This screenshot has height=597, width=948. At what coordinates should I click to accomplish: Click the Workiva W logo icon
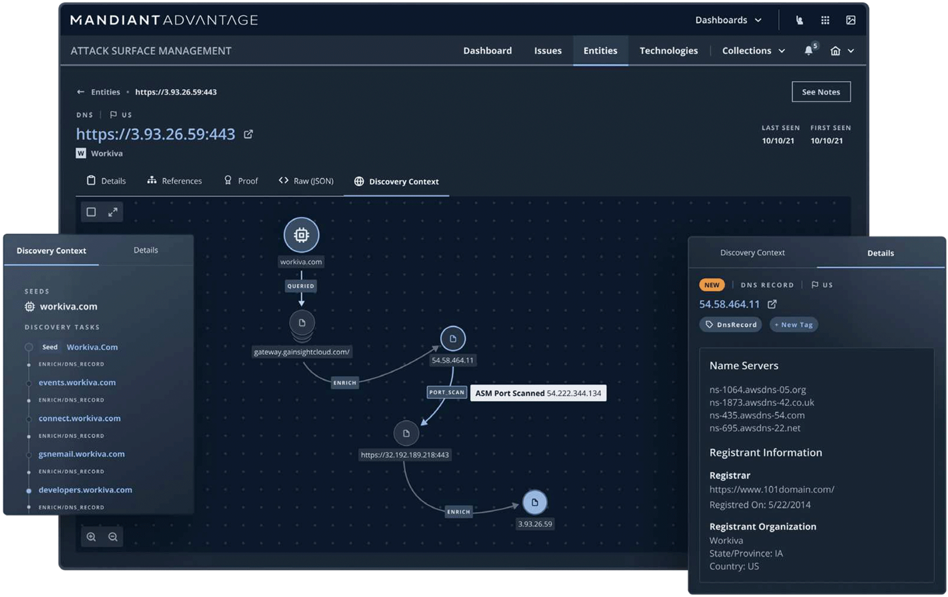81,154
